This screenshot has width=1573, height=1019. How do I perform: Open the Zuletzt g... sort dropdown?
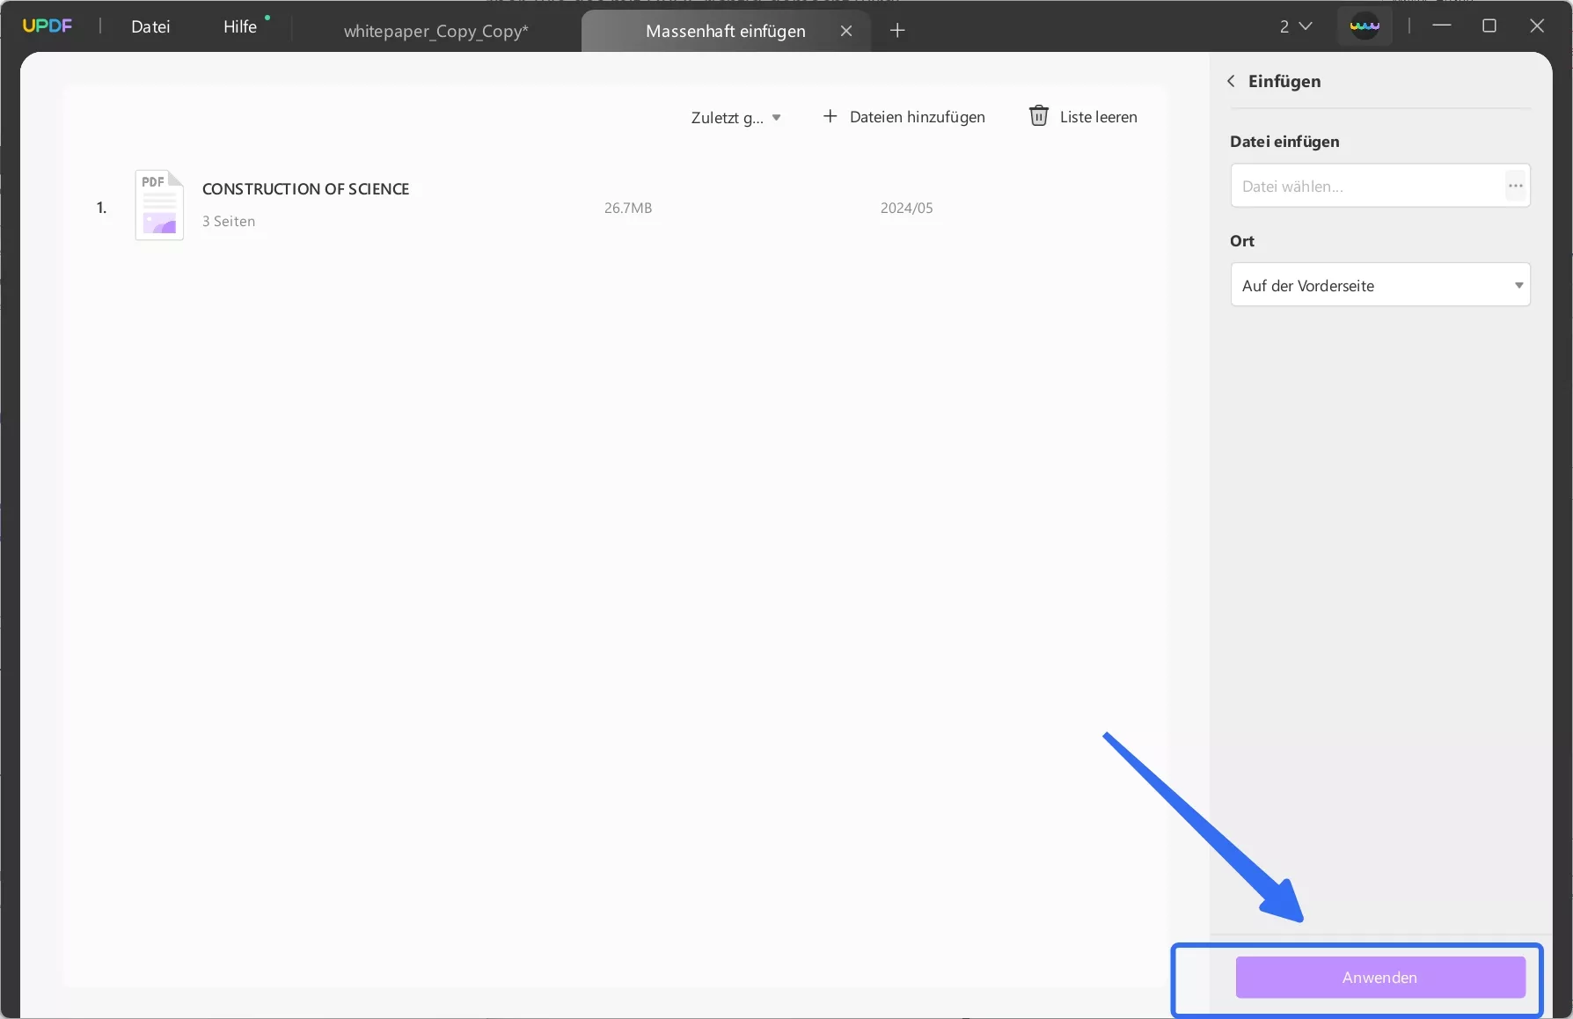[736, 117]
